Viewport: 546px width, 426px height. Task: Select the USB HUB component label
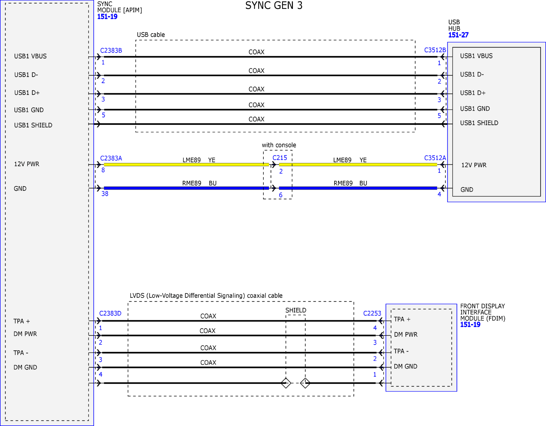point(454,25)
